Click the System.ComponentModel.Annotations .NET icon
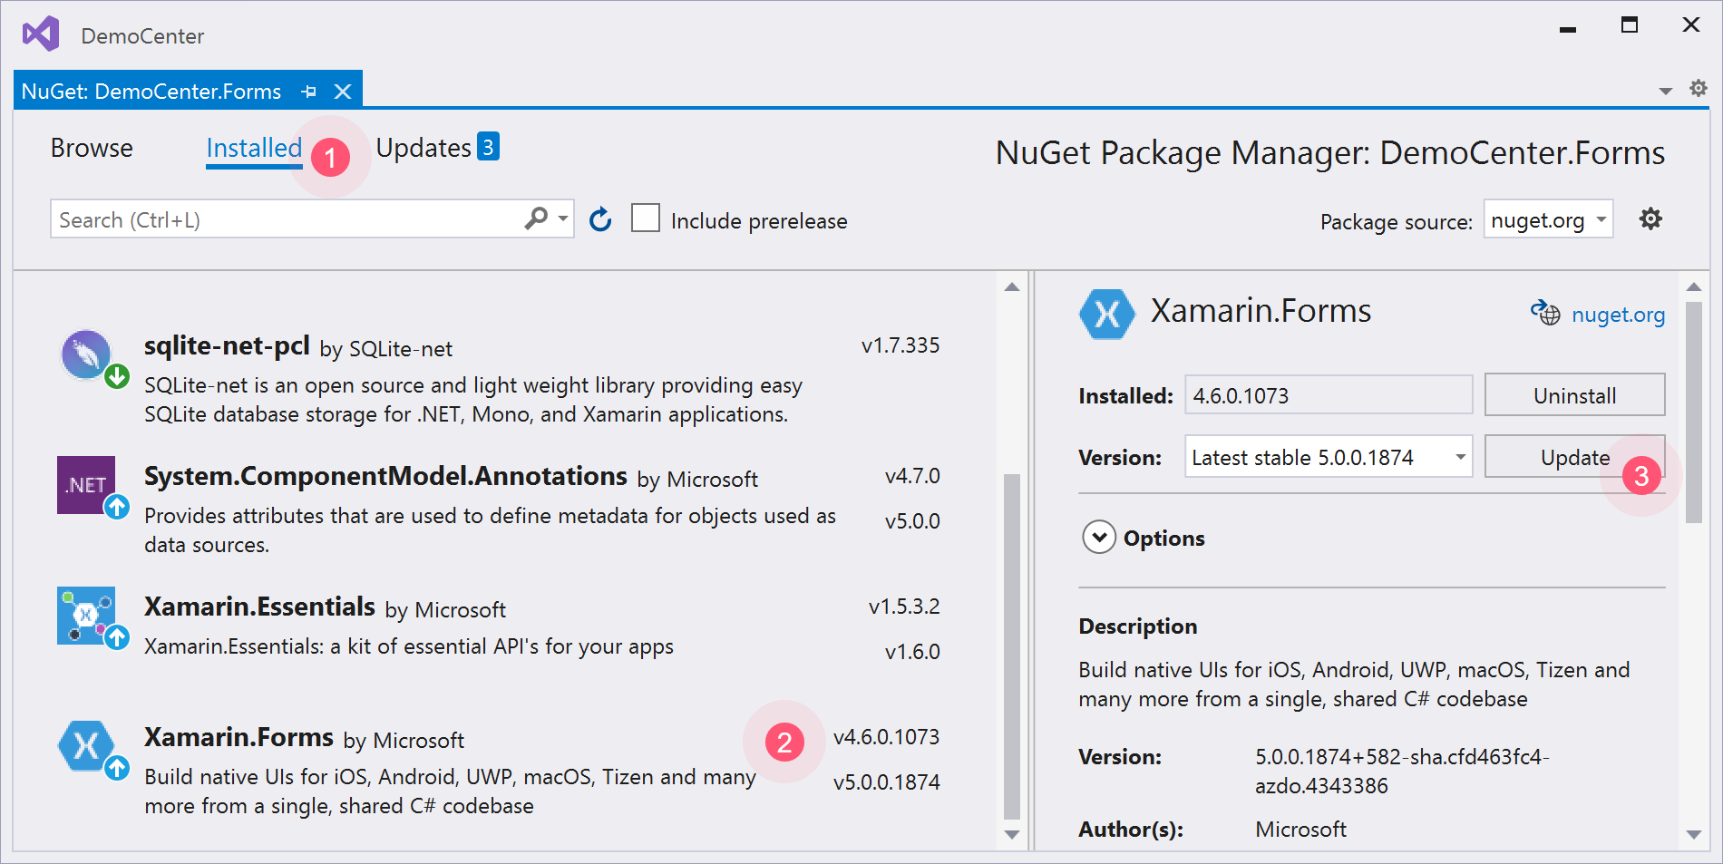1723x864 pixels. click(x=87, y=485)
